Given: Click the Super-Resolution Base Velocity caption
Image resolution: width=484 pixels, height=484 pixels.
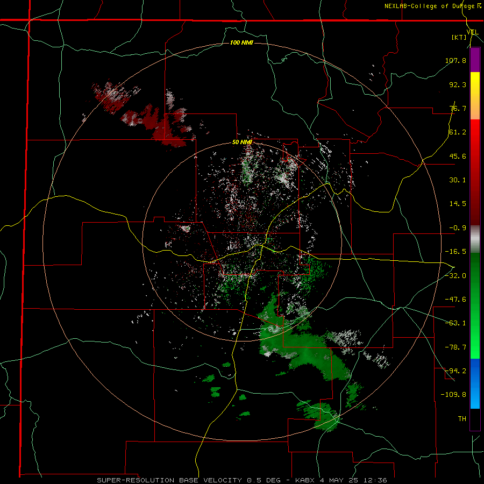Looking at the screenshot, I should pos(242,480).
